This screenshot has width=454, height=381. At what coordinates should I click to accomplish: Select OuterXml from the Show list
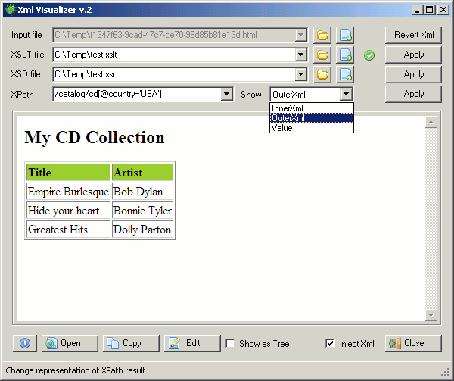point(312,118)
